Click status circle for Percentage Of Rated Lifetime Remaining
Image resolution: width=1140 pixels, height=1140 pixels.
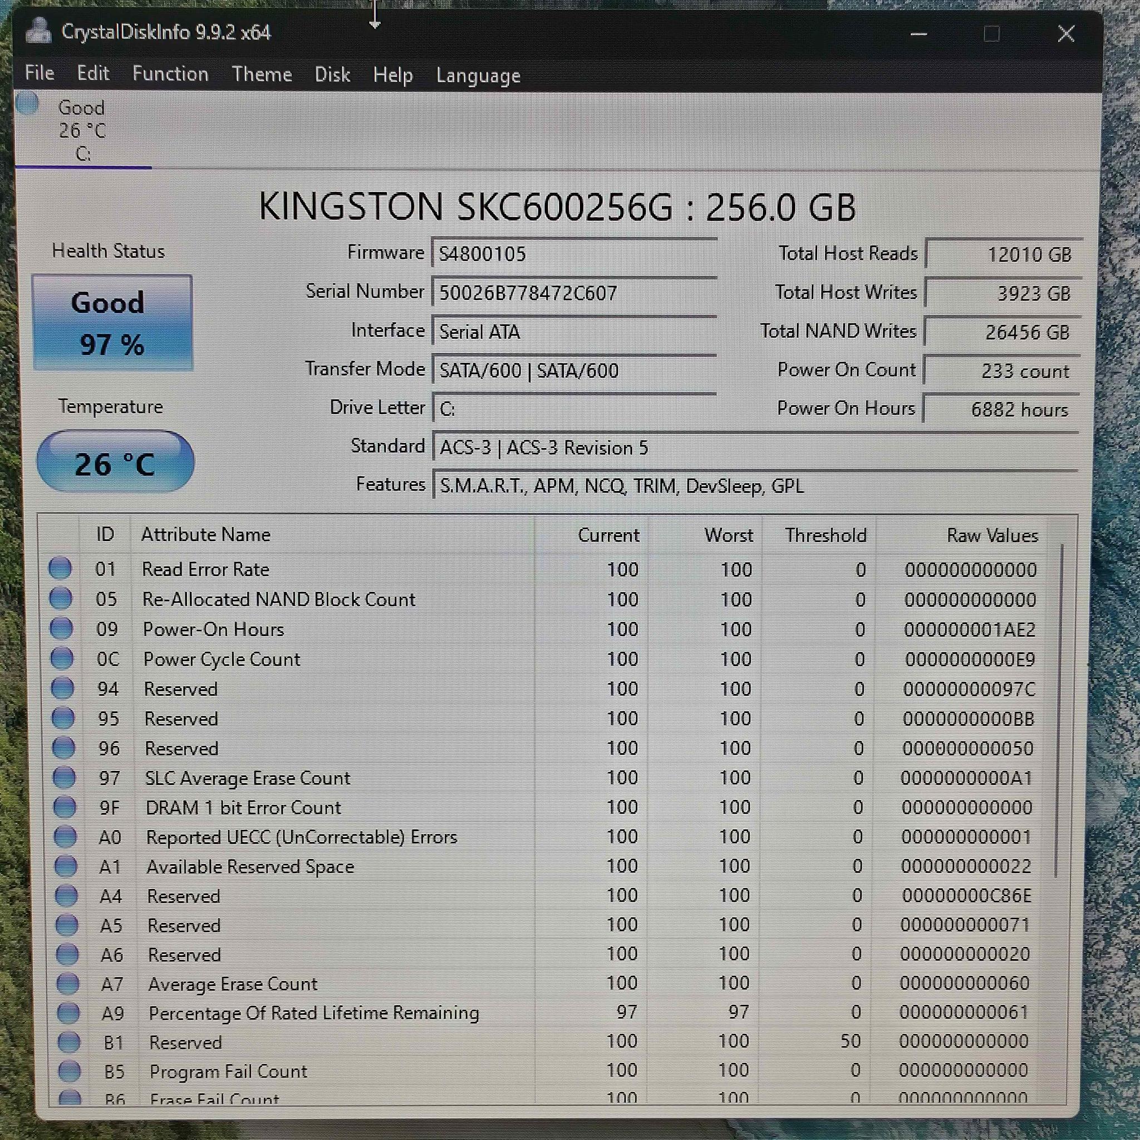68,1013
